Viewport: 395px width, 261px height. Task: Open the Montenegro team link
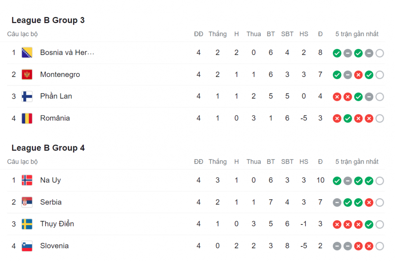pyautogui.click(x=60, y=75)
